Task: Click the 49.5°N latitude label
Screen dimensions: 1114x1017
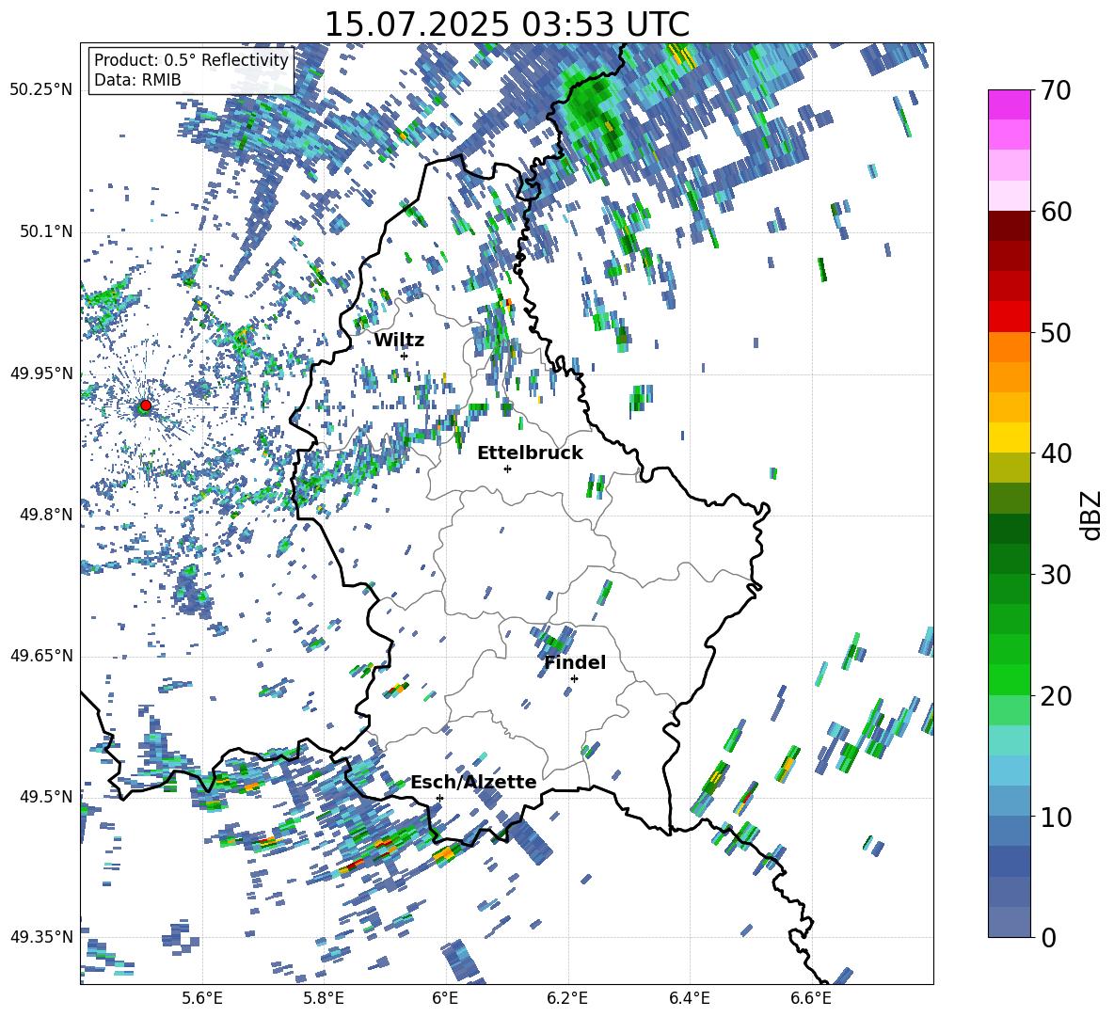Action: 45,796
